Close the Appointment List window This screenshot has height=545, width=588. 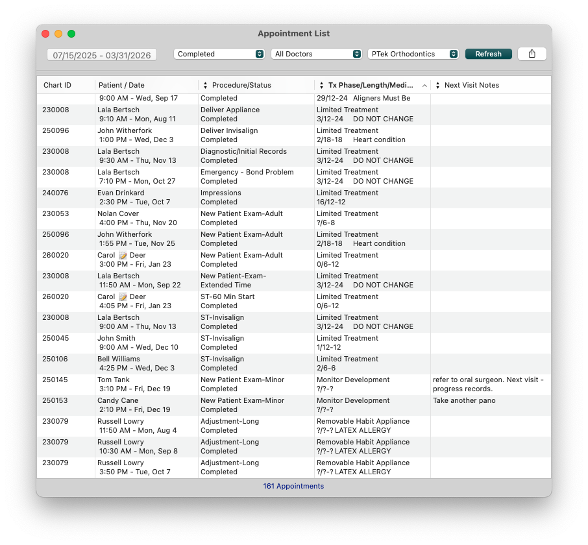(45, 34)
